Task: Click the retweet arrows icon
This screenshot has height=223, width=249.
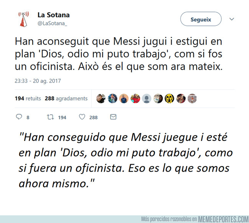Action: click(50, 117)
